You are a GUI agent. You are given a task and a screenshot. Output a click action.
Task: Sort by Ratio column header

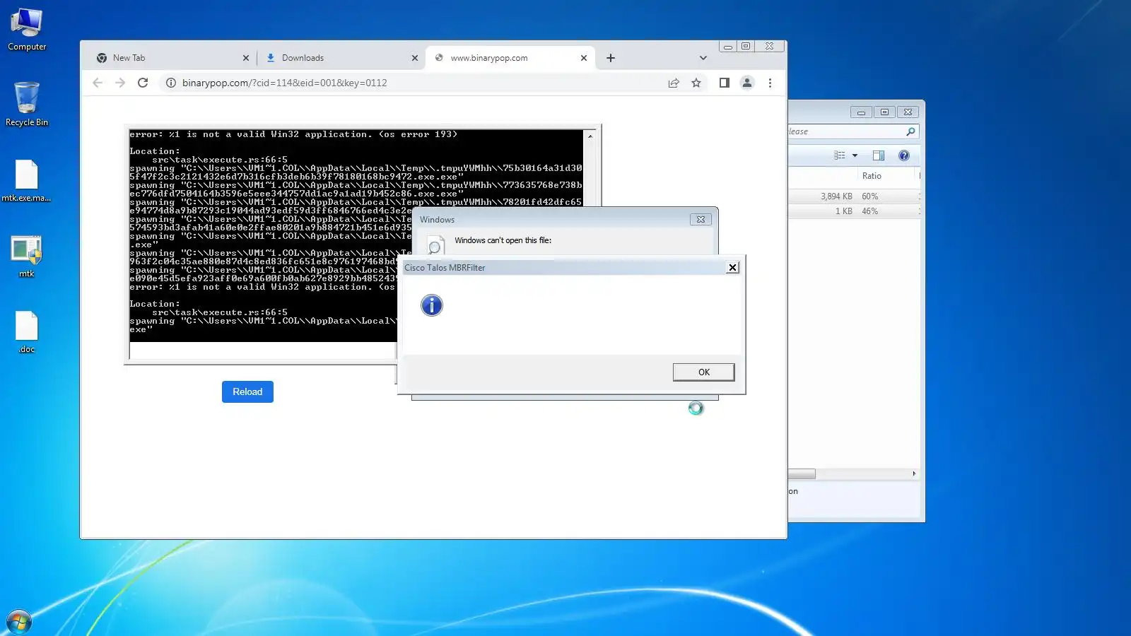(x=887, y=176)
